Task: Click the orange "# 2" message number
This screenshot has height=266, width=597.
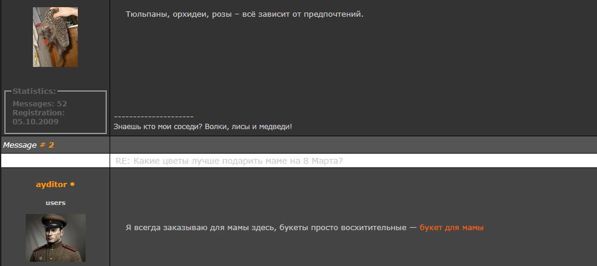Action: (x=47, y=145)
